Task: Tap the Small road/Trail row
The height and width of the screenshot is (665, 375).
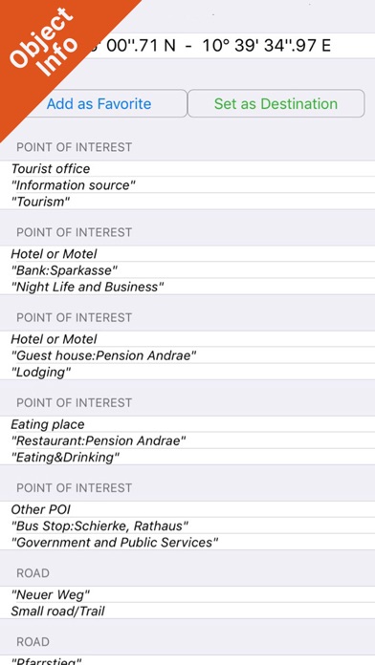Action: tap(187, 611)
